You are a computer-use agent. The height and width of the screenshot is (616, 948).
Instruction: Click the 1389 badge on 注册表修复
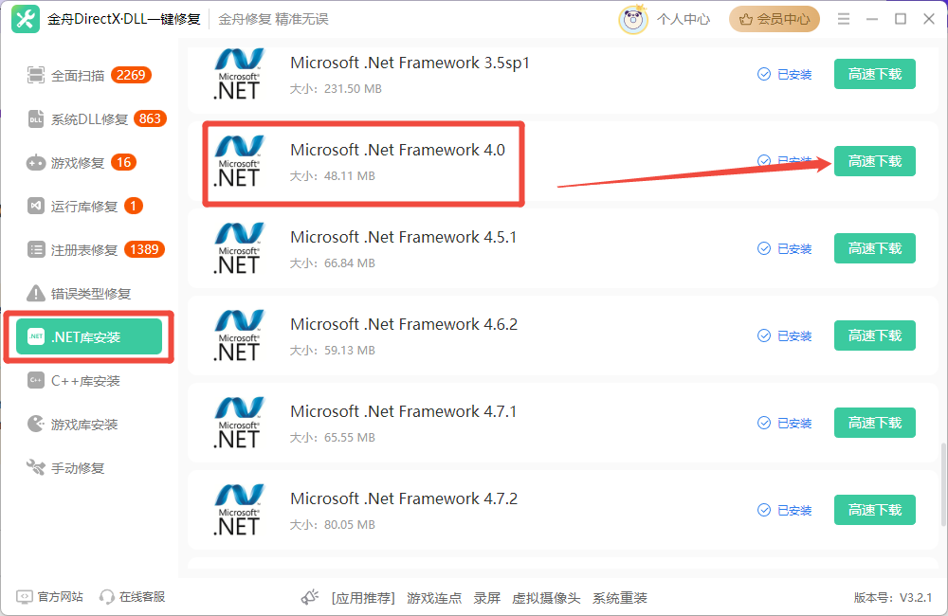point(144,249)
